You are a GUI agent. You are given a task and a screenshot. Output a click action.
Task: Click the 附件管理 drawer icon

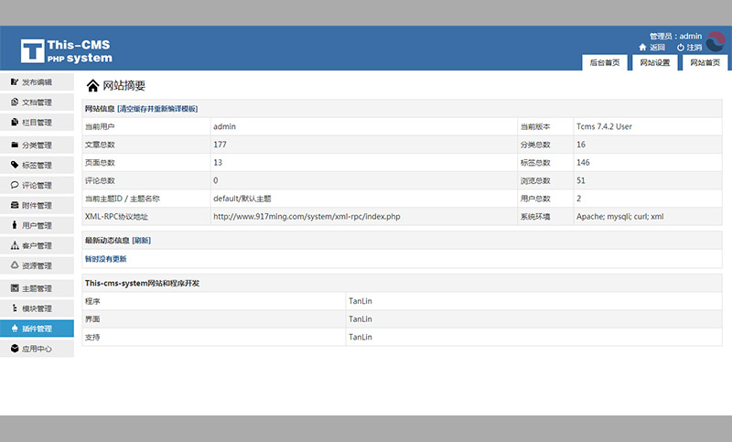(15, 205)
